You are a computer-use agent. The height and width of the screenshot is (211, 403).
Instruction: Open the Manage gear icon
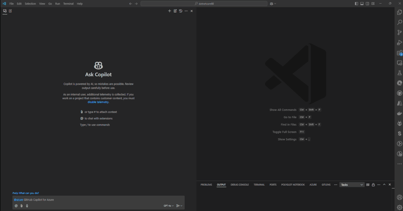point(399,207)
